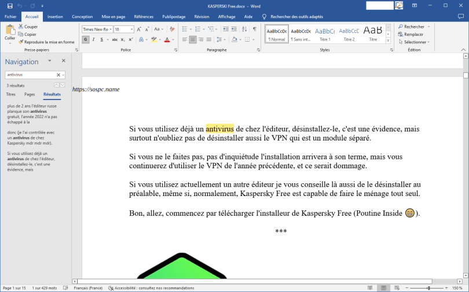The width and height of the screenshot is (469, 292).
Task: Align text right
Action: pyautogui.click(x=201, y=39)
